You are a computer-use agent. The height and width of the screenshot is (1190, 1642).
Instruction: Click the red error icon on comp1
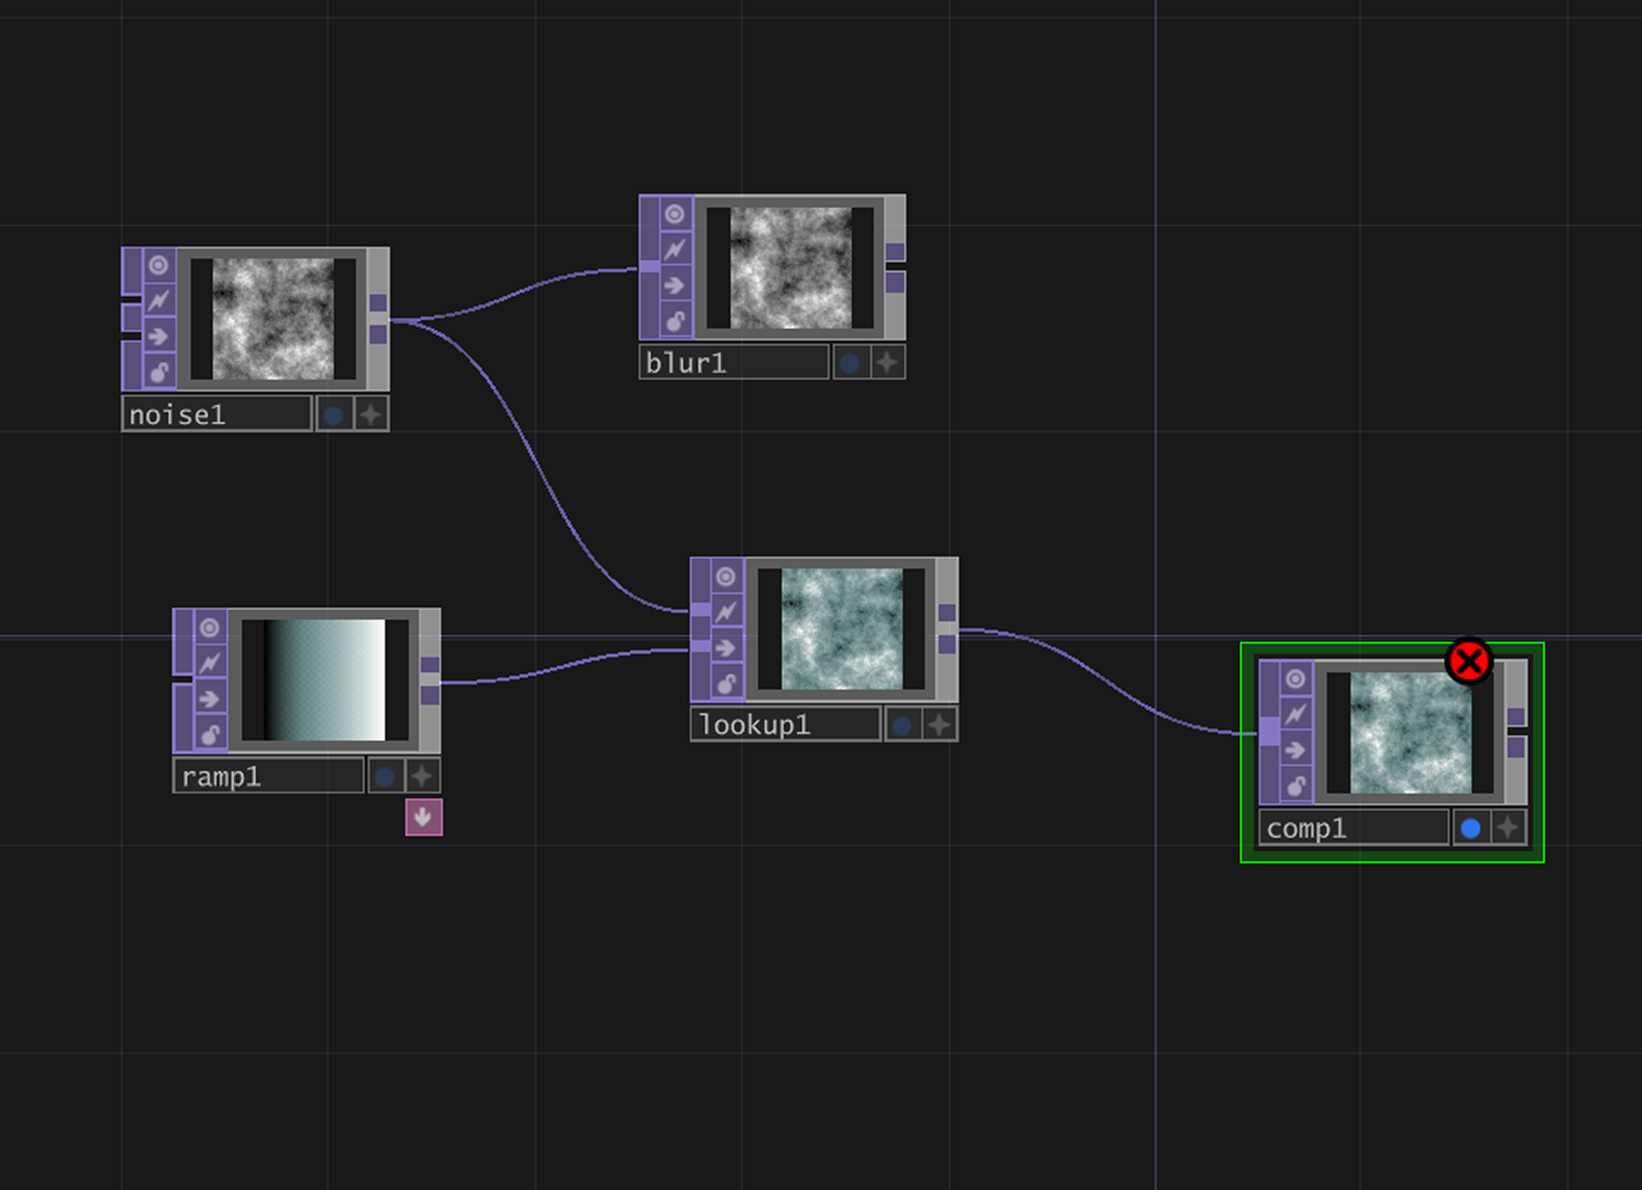click(1468, 662)
